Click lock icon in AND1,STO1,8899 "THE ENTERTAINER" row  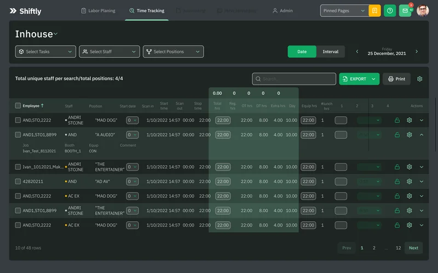397,211
